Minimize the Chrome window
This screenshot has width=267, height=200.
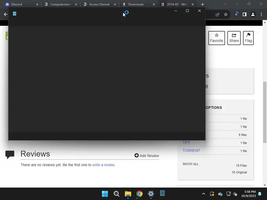pyautogui.click(x=237, y=4)
